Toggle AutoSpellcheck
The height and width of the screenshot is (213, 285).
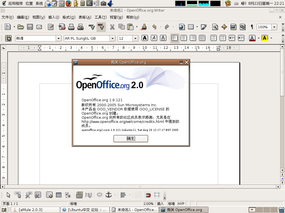tap(101, 27)
